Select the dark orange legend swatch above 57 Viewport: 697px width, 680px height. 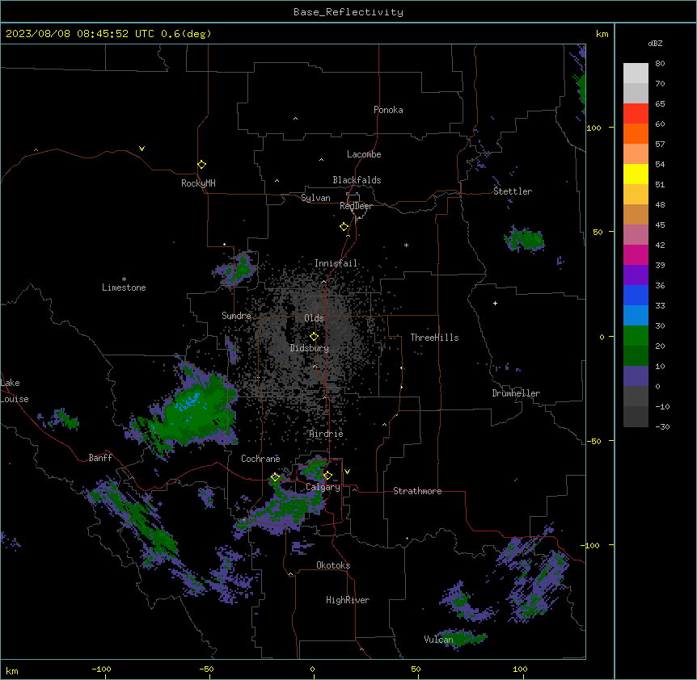click(636, 133)
